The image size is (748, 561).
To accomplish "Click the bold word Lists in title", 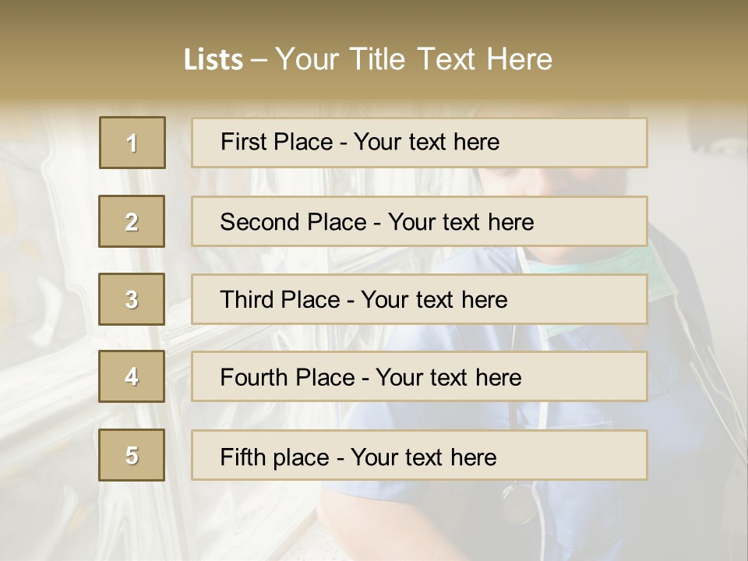I will click(x=213, y=60).
